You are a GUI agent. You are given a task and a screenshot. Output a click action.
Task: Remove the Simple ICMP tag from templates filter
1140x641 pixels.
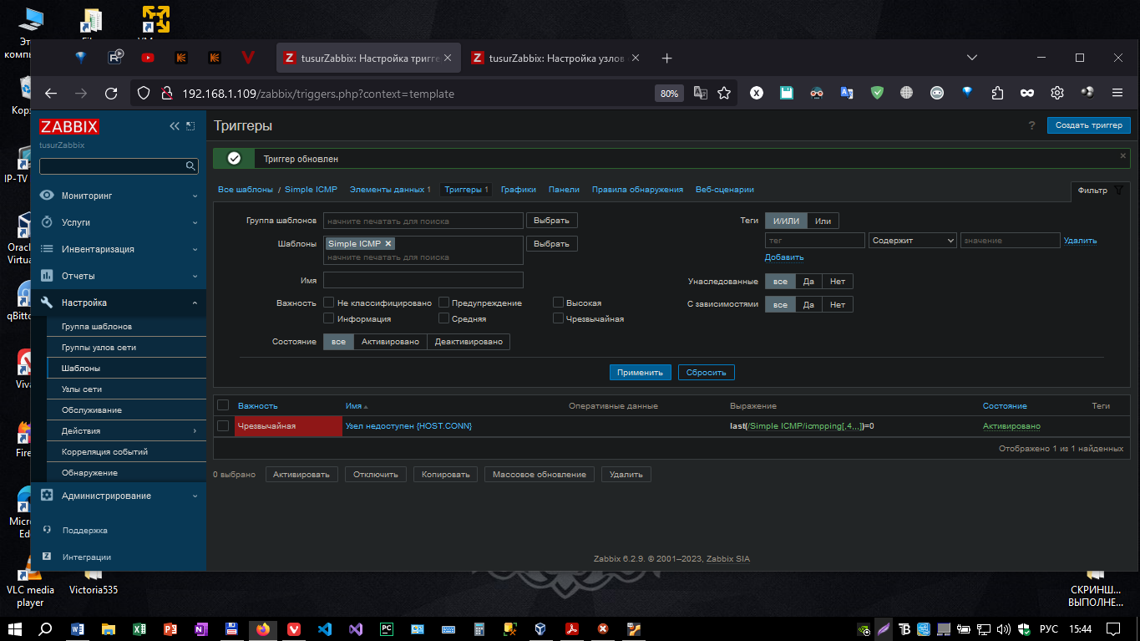click(388, 244)
